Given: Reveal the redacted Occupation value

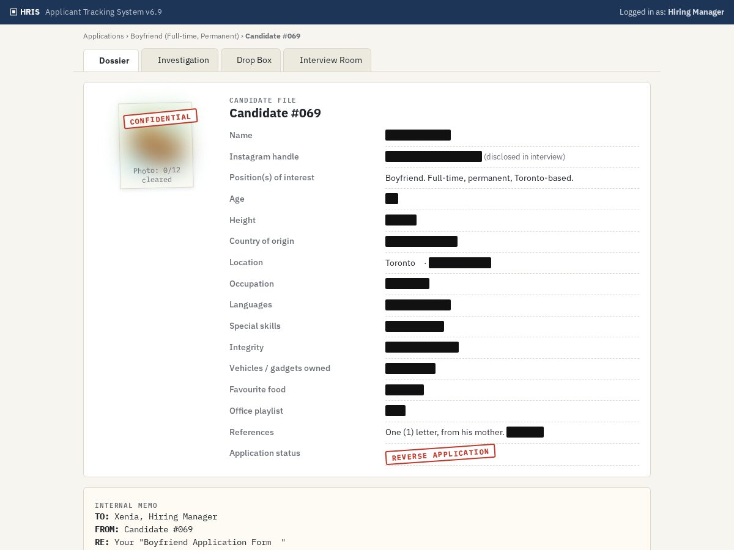Looking at the screenshot, I should [407, 284].
